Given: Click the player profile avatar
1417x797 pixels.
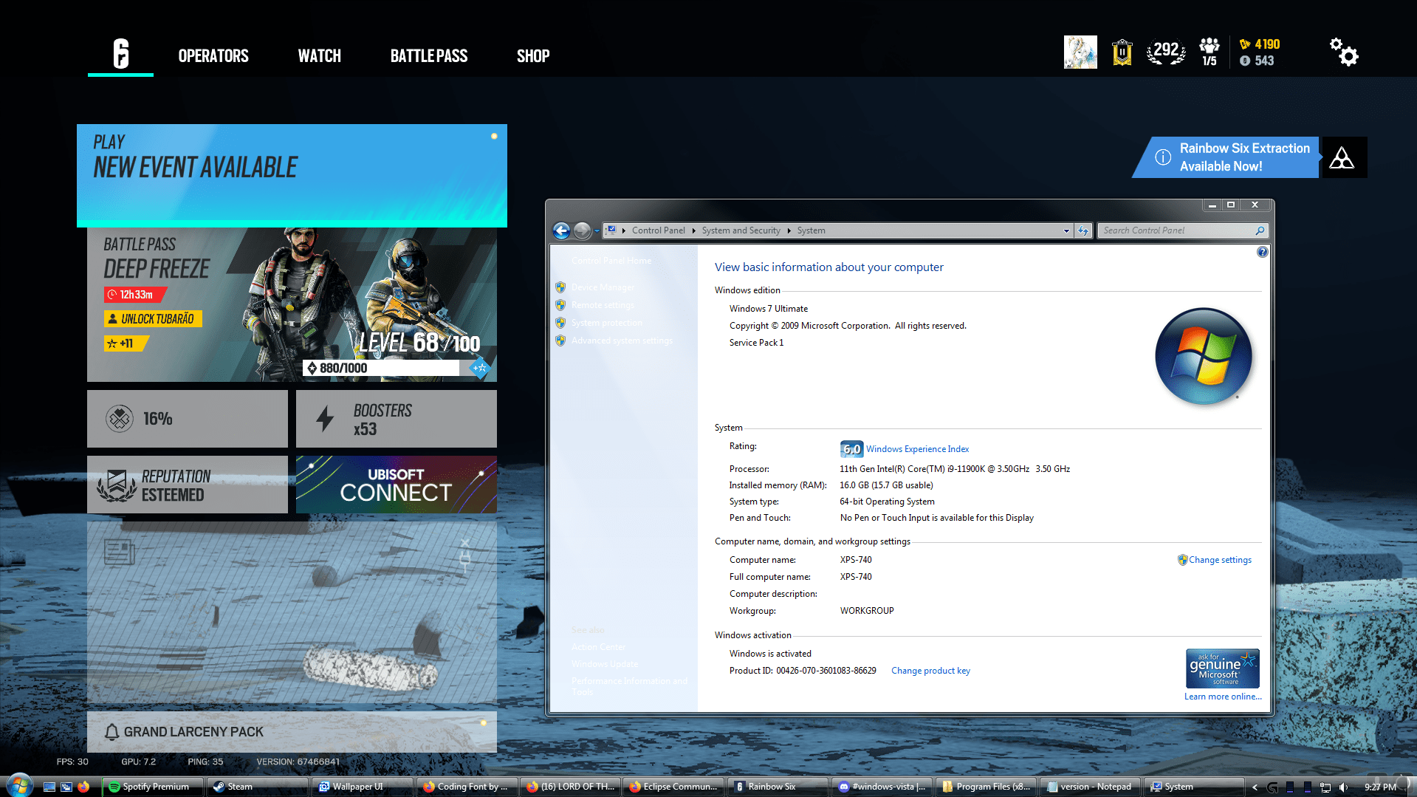Looking at the screenshot, I should point(1080,52).
